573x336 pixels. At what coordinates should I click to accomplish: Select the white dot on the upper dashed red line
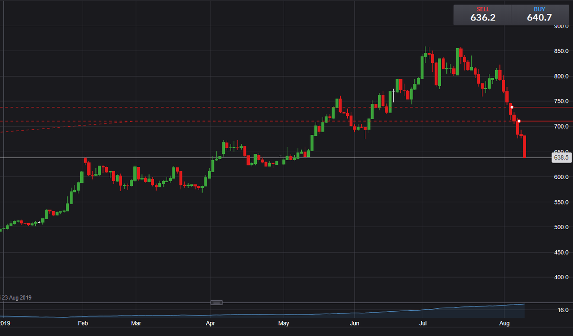512,107
